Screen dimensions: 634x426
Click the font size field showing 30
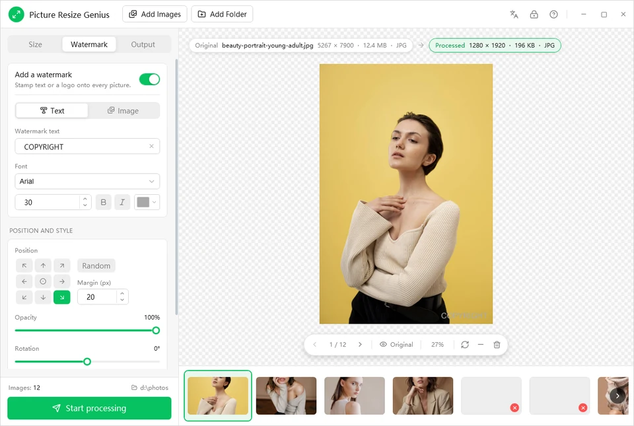53,202
